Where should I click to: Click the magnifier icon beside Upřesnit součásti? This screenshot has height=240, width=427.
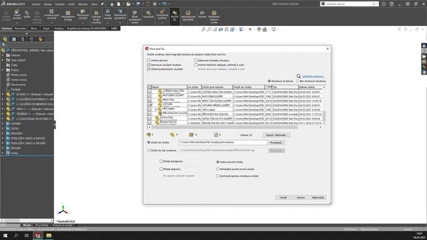[x=298, y=76]
